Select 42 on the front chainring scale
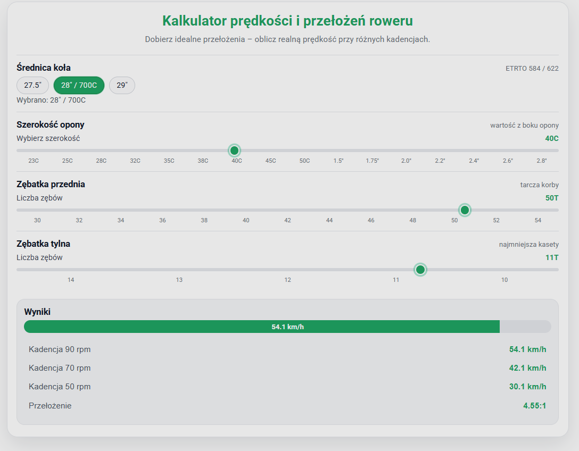This screenshot has width=579, height=451. point(287,220)
